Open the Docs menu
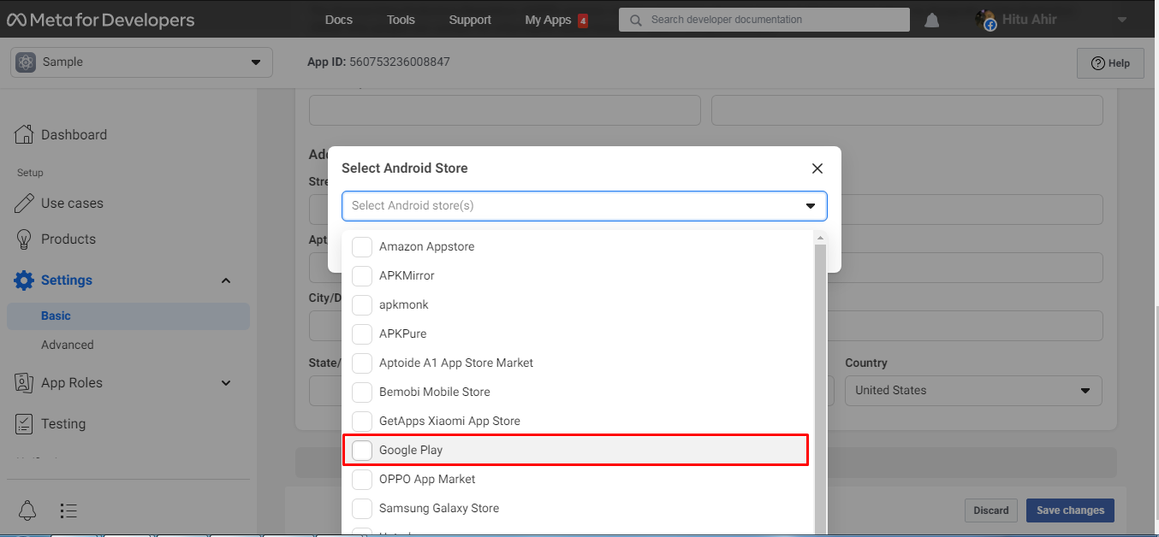Image resolution: width=1159 pixels, height=537 pixels. point(339,20)
